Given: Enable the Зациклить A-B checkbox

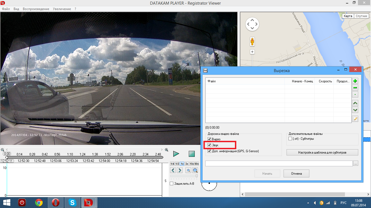Looking at the screenshot, I should click(172, 184).
